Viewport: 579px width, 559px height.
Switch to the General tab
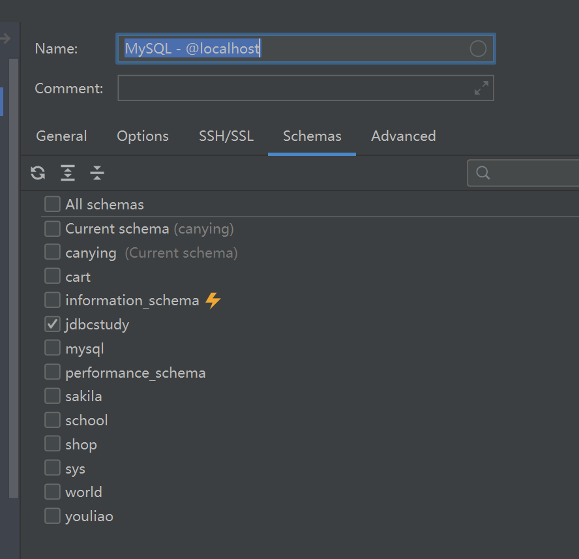tap(62, 136)
